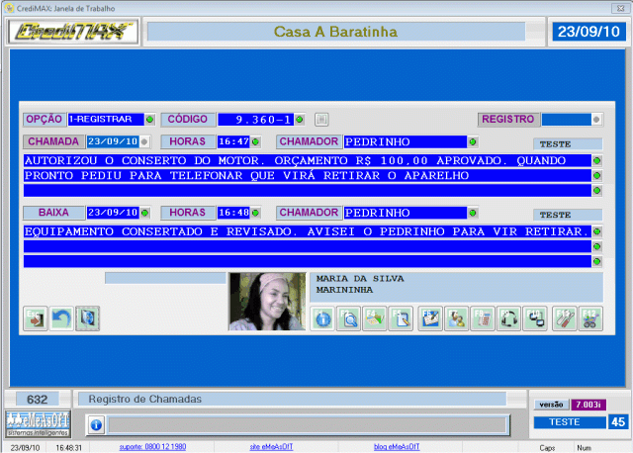Click the magnifier search icon in toolbar
Screen dimensions: 633x453
(349, 318)
